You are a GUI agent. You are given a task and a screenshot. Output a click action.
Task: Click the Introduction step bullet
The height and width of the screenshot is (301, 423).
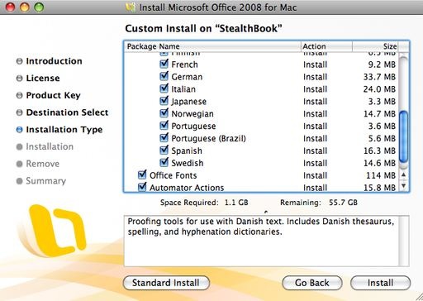(19, 61)
